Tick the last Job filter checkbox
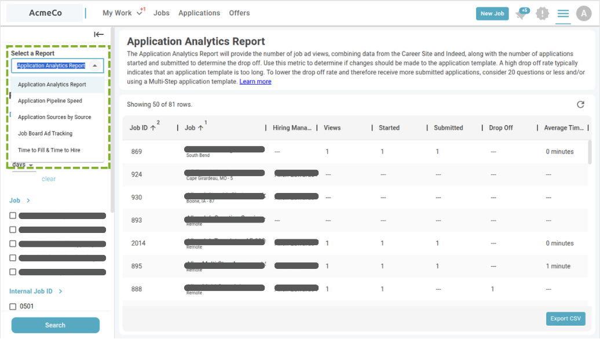The height and width of the screenshot is (339, 600). (13, 272)
